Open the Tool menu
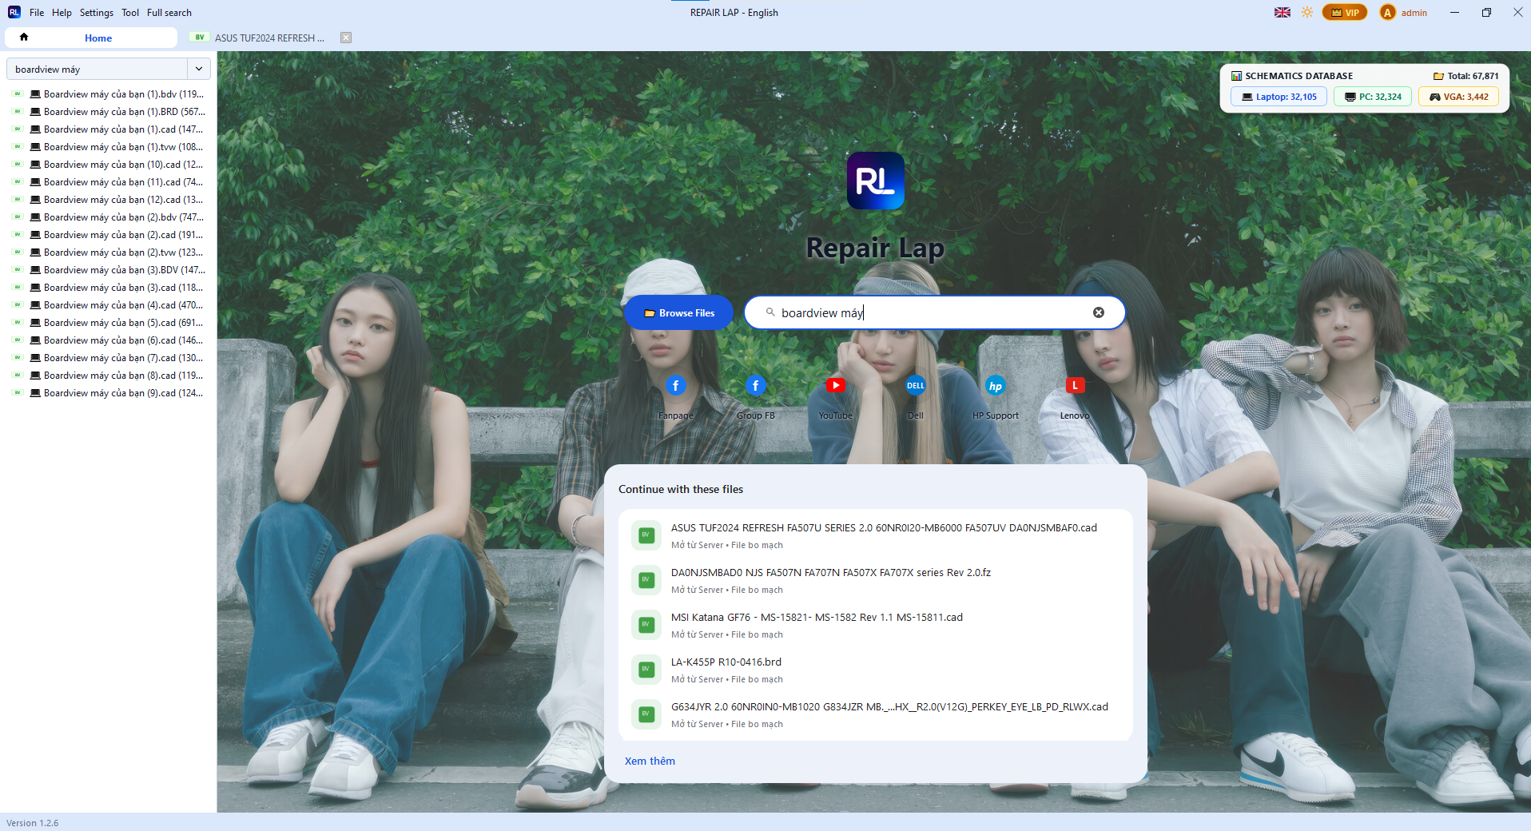This screenshot has height=831, width=1531. pyautogui.click(x=130, y=13)
